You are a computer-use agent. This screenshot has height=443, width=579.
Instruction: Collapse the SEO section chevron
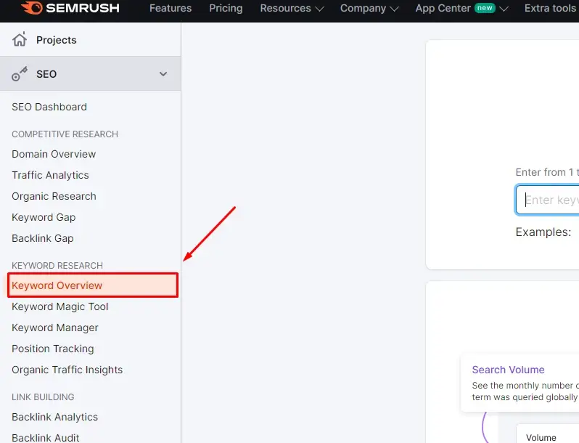point(163,74)
